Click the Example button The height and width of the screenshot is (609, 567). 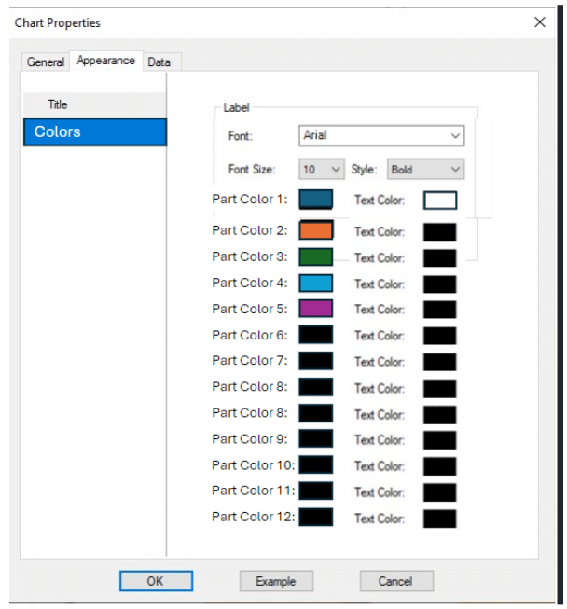click(275, 581)
